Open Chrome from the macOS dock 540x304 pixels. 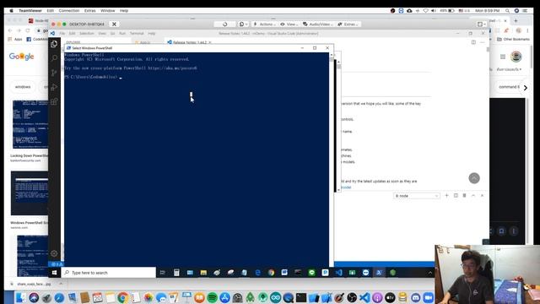(x=122, y=297)
